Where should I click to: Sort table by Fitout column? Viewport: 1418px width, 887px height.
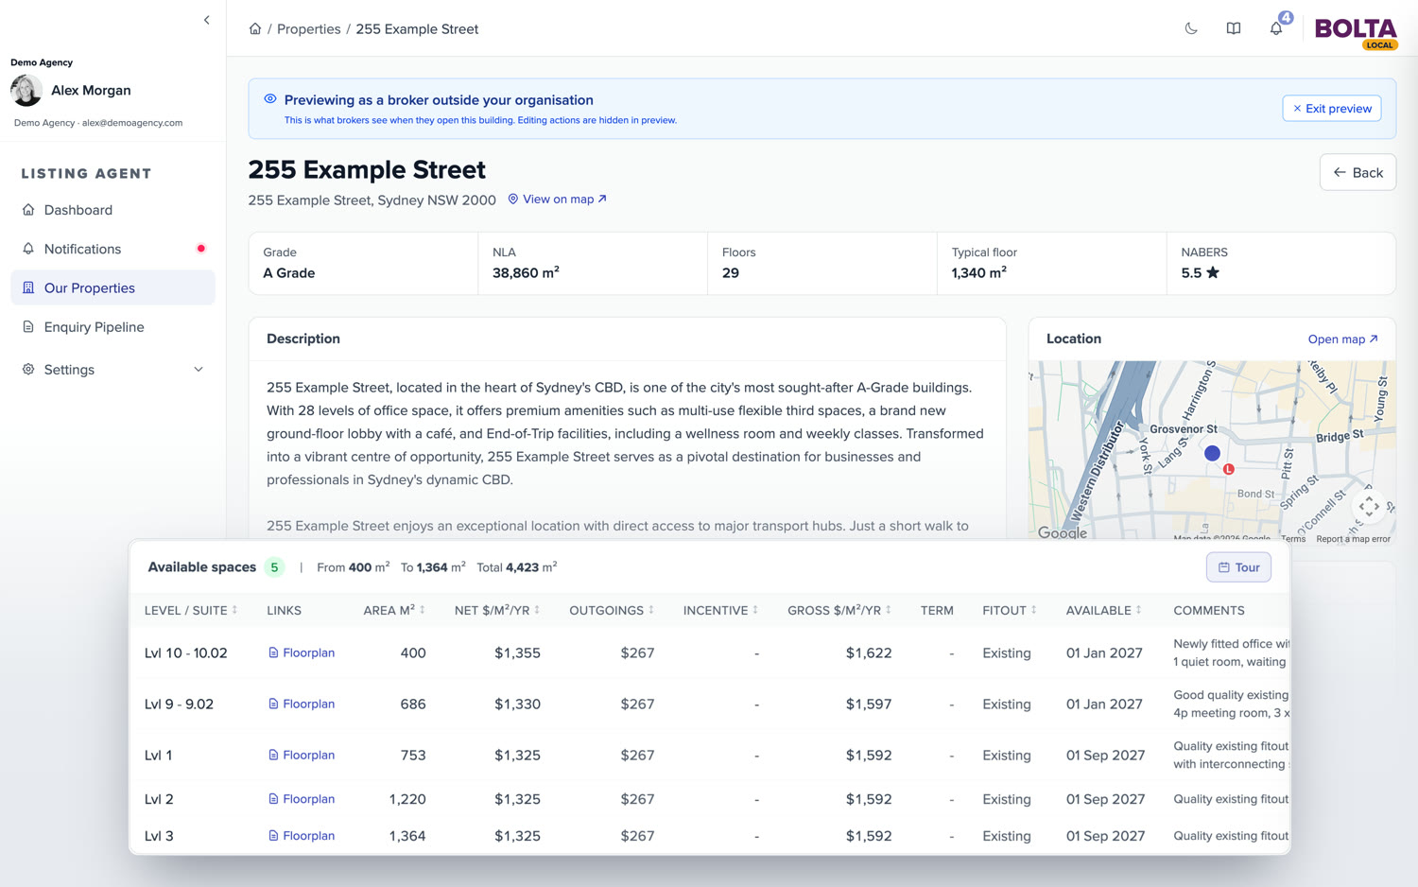[x=1010, y=611]
